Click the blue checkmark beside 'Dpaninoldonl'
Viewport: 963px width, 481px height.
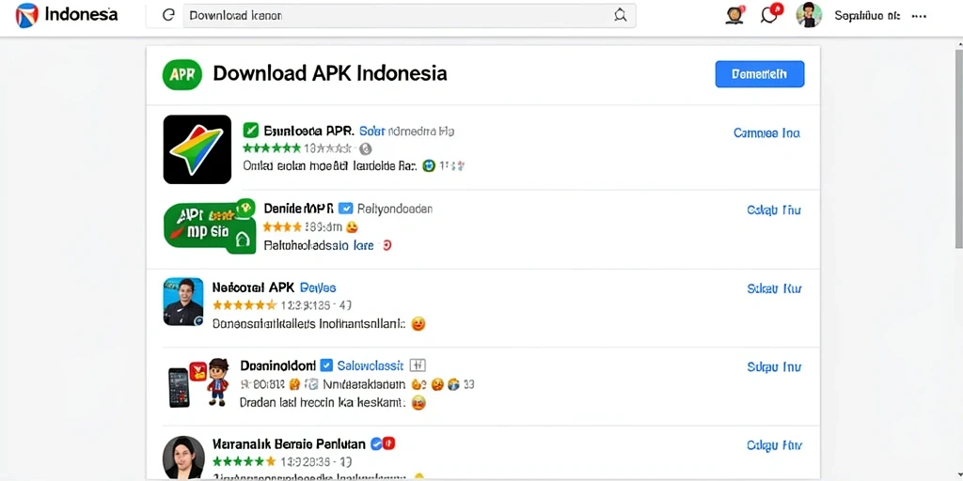point(326,365)
